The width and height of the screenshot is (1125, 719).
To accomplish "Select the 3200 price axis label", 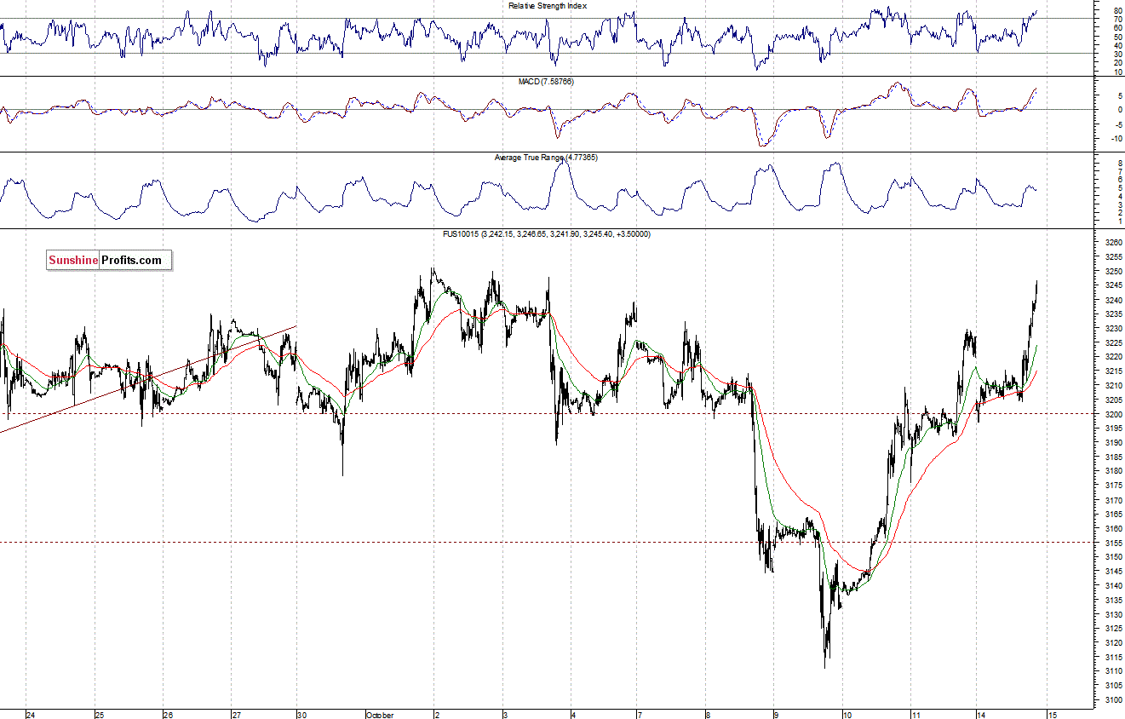I will pyautogui.click(x=1113, y=415).
